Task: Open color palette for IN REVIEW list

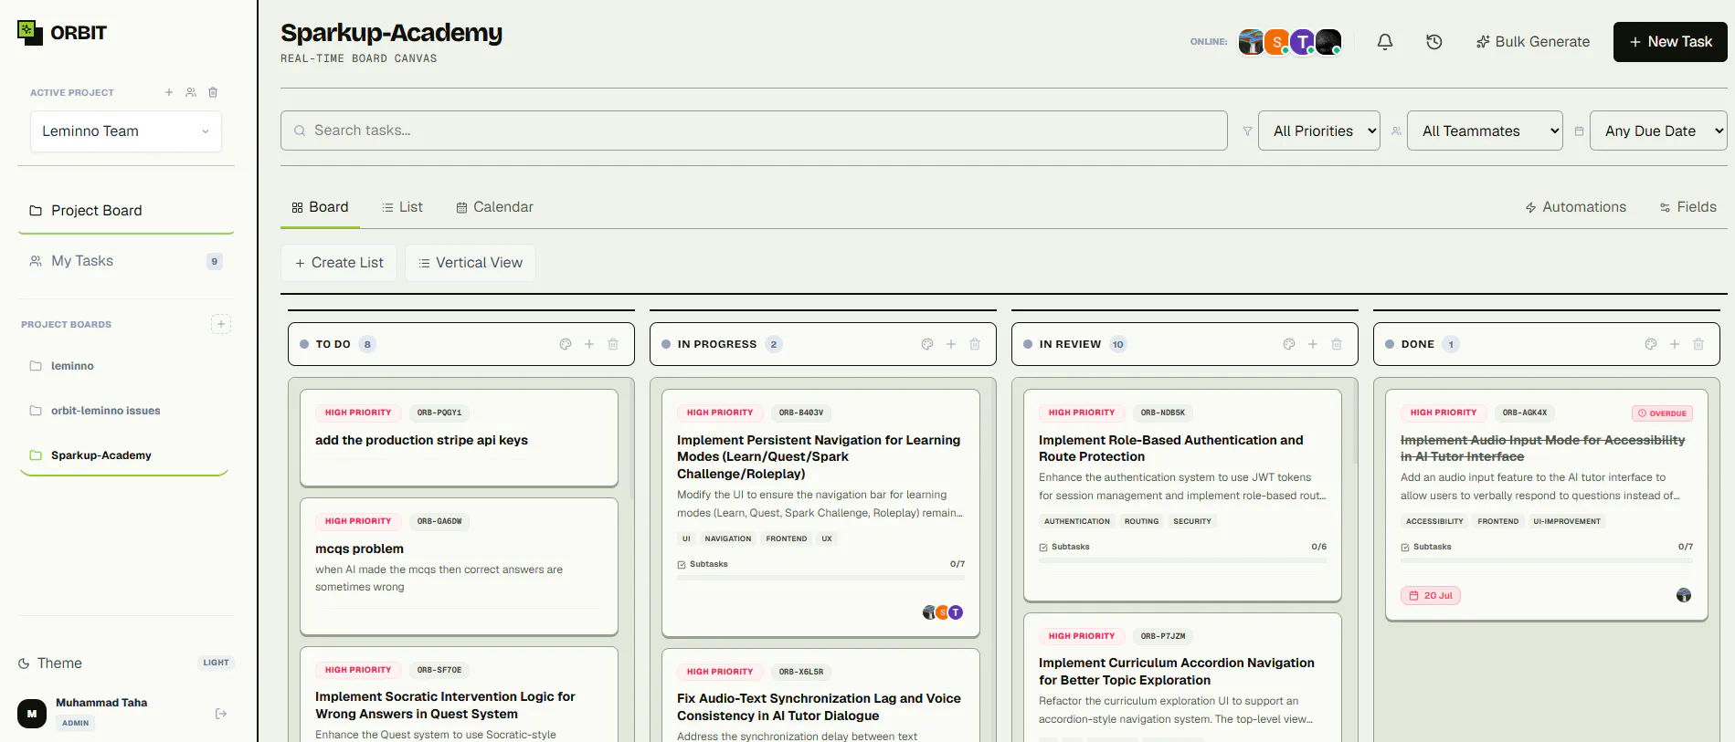Action: (1289, 344)
